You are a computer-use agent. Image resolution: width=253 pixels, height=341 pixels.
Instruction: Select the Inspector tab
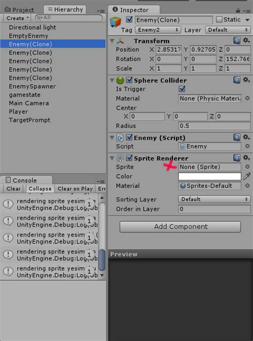(133, 10)
